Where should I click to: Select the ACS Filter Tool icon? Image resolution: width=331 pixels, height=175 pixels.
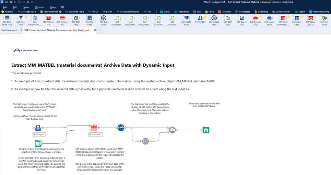(x=21, y=18)
